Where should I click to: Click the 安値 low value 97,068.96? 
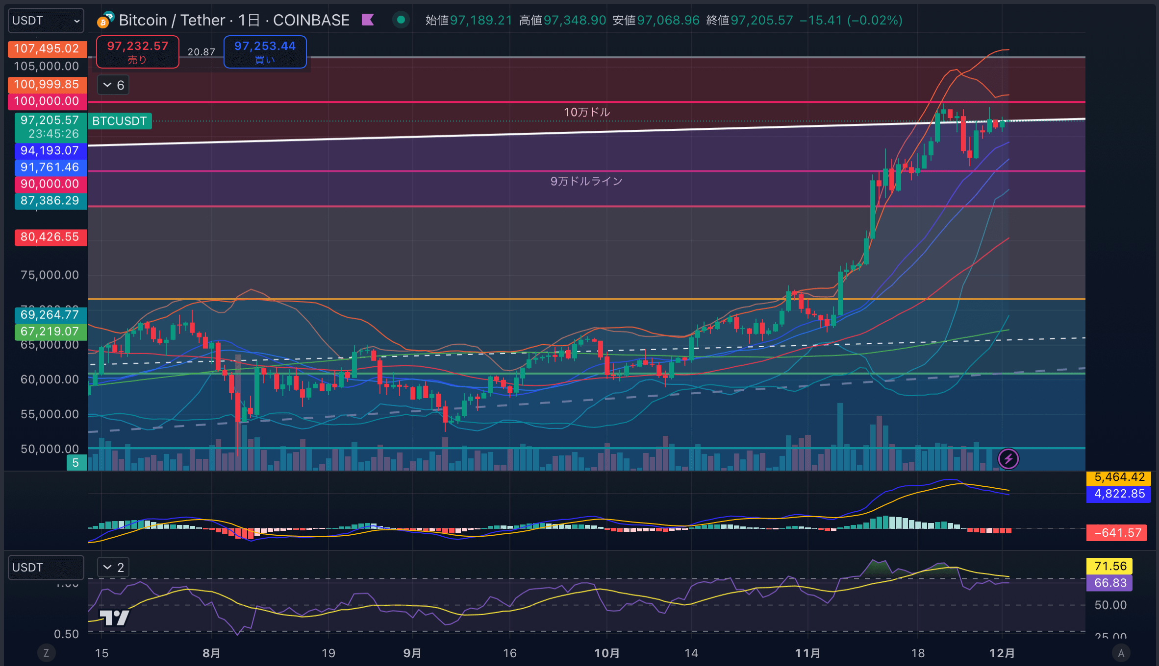668,20
